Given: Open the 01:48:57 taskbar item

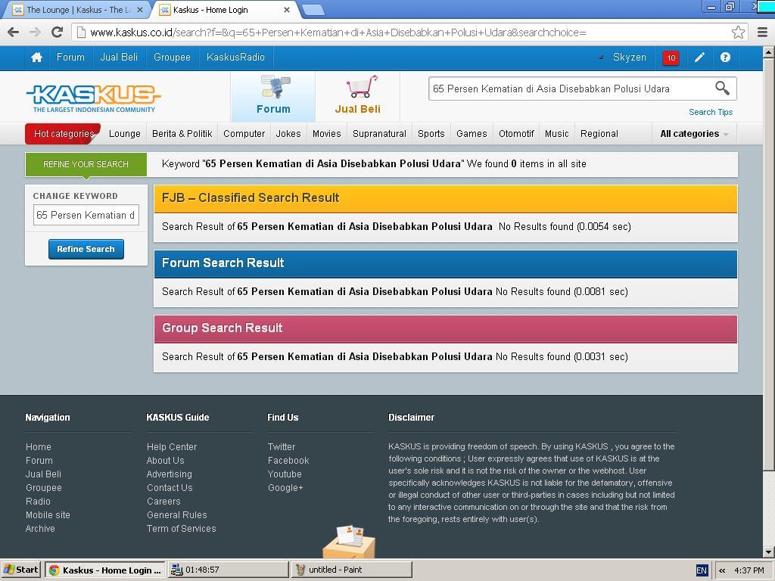Looking at the screenshot, I should 229,570.
